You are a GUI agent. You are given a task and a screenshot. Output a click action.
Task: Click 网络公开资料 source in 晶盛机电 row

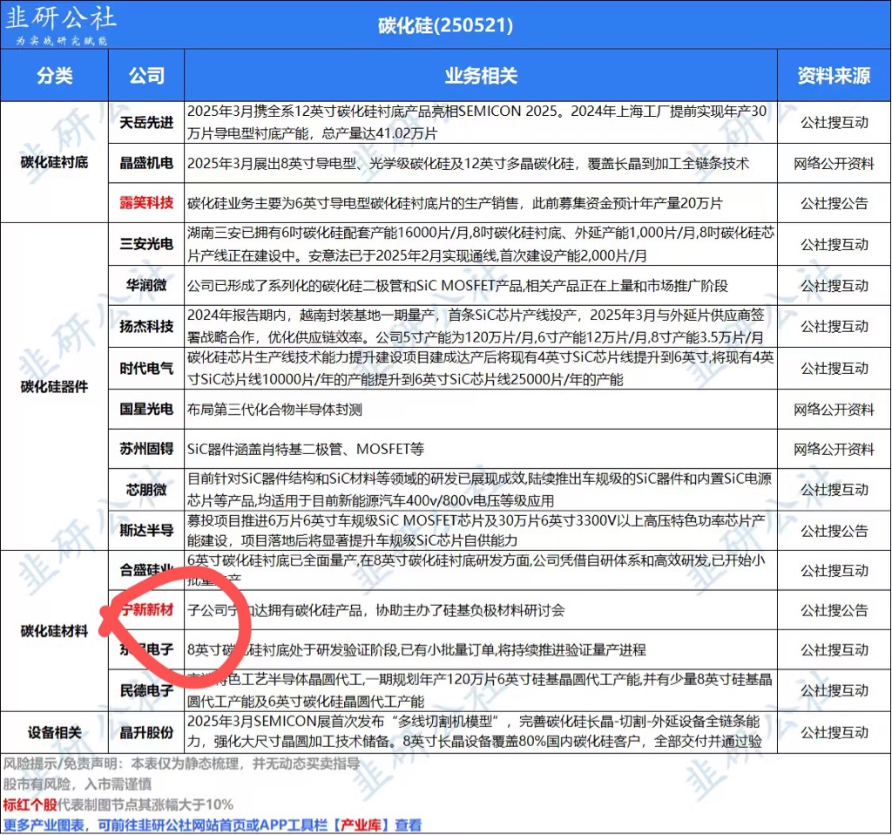(834, 163)
